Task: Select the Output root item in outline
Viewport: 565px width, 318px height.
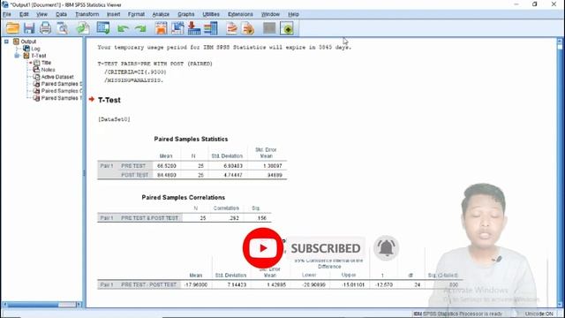Action: [x=28, y=42]
